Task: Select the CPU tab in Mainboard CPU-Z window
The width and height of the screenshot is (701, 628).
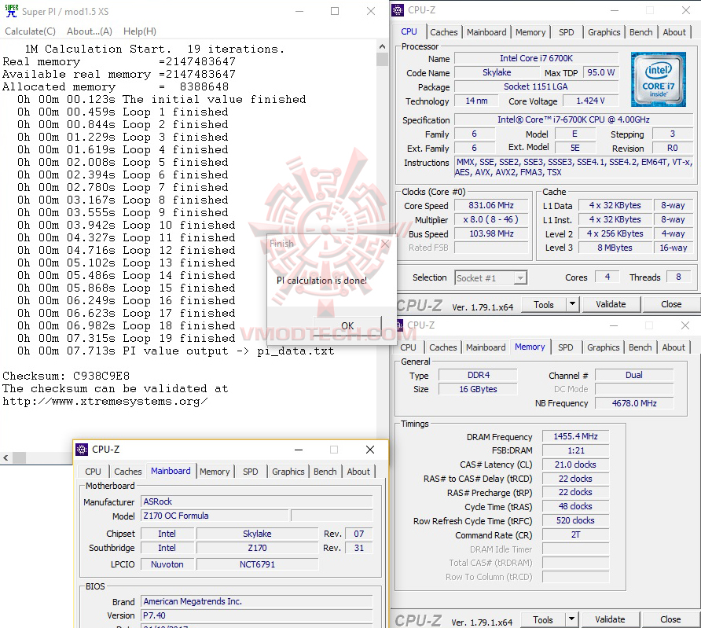Action: 93,472
